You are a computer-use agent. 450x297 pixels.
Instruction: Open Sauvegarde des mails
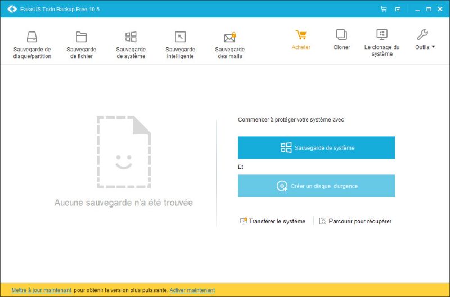point(229,45)
